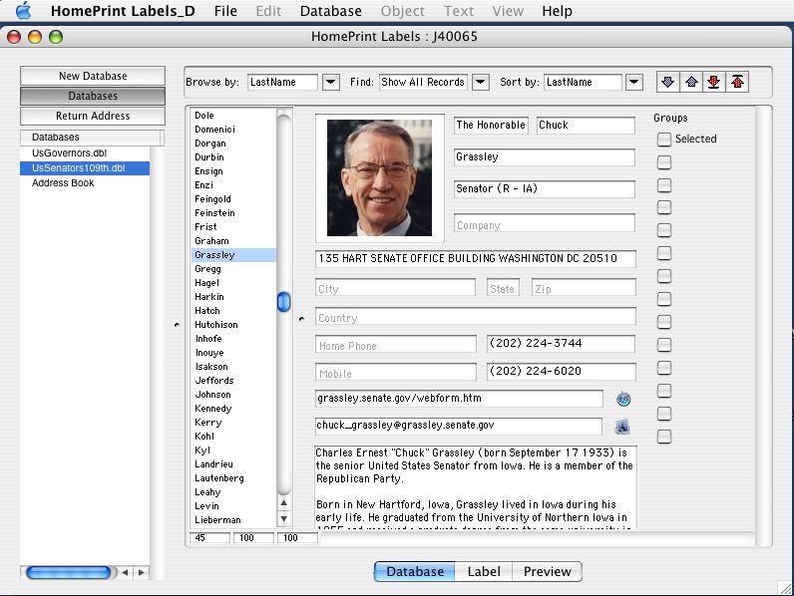Toggle the group checkbox beside Grassley field
The image size is (794, 596).
tap(664, 161)
